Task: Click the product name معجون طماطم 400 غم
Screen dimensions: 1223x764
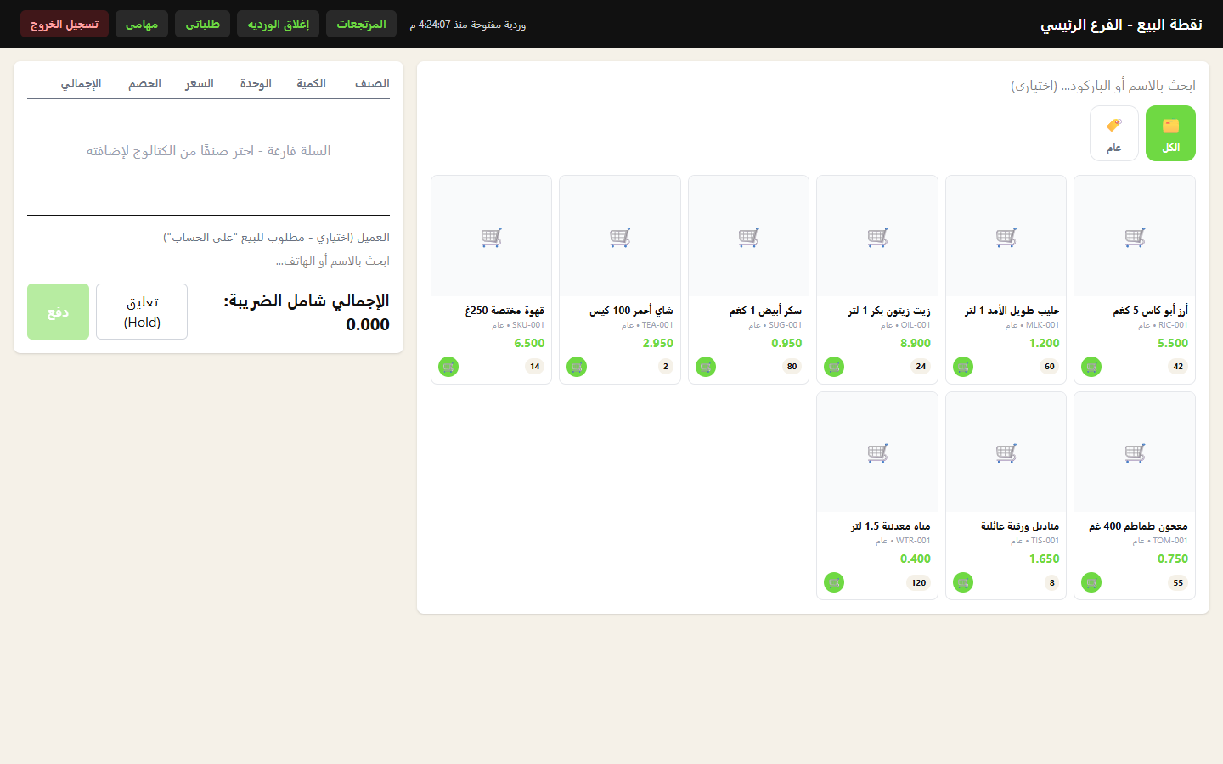Action: (x=1138, y=526)
